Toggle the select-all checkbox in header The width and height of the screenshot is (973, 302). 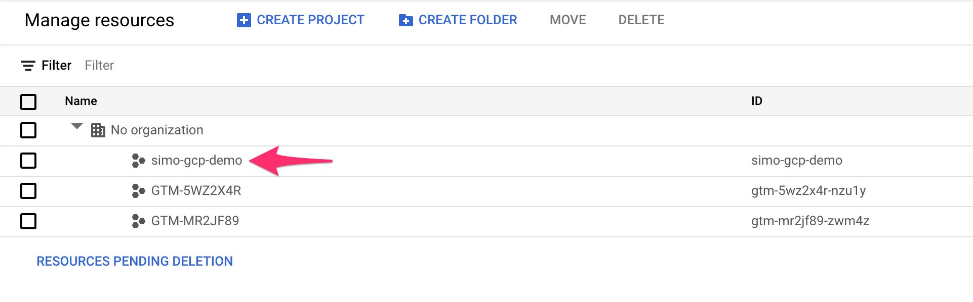[x=28, y=102]
